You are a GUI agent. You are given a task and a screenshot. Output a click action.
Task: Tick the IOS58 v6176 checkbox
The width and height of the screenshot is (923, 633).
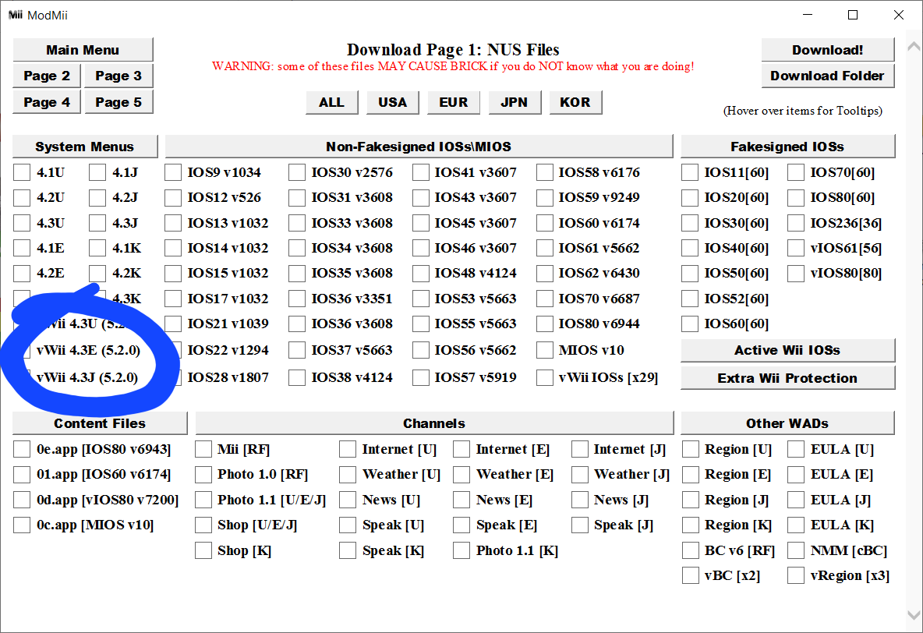tap(544, 172)
